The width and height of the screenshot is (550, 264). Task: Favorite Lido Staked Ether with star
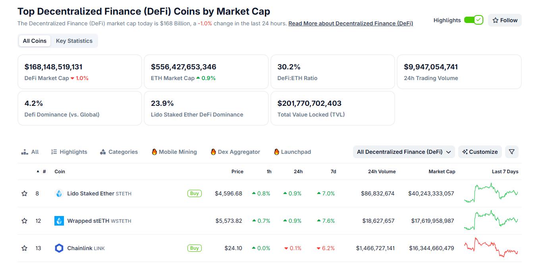point(25,193)
